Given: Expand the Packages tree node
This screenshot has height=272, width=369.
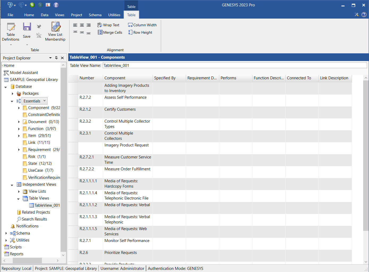Looking at the screenshot, I should pos(12,93).
